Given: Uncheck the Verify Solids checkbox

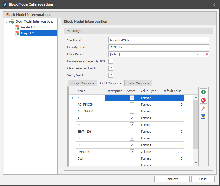Looking at the screenshot, I should pos(111,75).
